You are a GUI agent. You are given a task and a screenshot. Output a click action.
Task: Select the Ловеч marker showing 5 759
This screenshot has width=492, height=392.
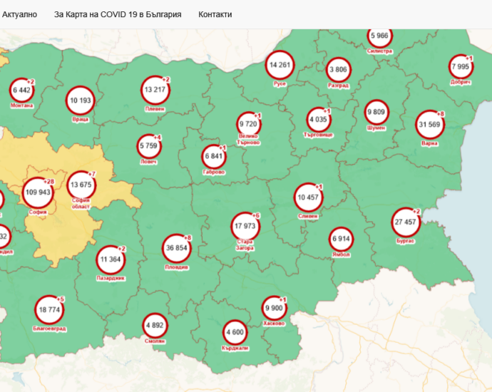(x=149, y=146)
